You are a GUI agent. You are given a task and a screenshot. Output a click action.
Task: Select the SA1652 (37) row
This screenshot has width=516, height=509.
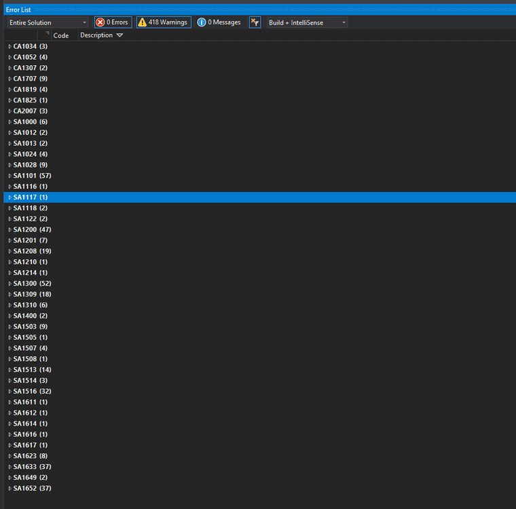[x=259, y=488]
